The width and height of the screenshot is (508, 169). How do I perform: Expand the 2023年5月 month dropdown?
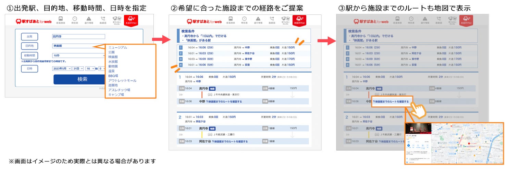pyautogui.click(x=62, y=68)
